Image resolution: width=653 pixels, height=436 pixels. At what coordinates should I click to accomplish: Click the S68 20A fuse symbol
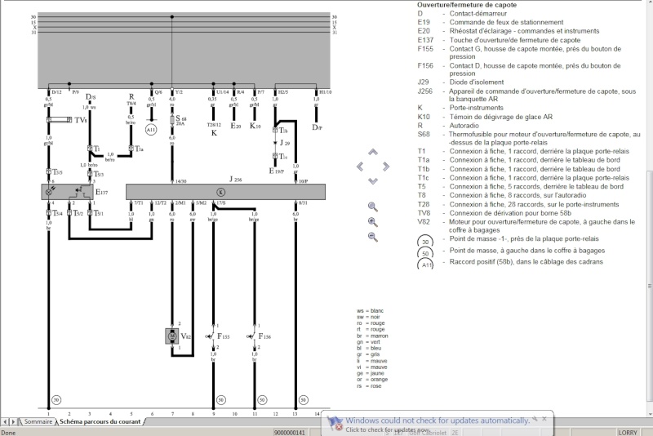tap(172, 121)
